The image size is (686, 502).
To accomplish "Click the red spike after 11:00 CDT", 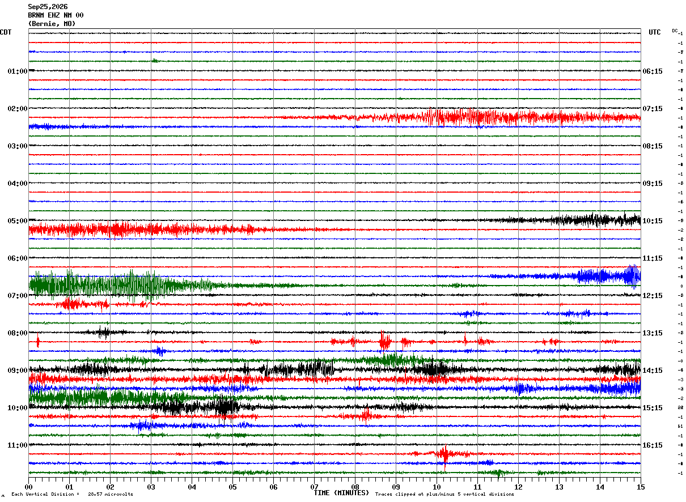I will [x=445, y=454].
